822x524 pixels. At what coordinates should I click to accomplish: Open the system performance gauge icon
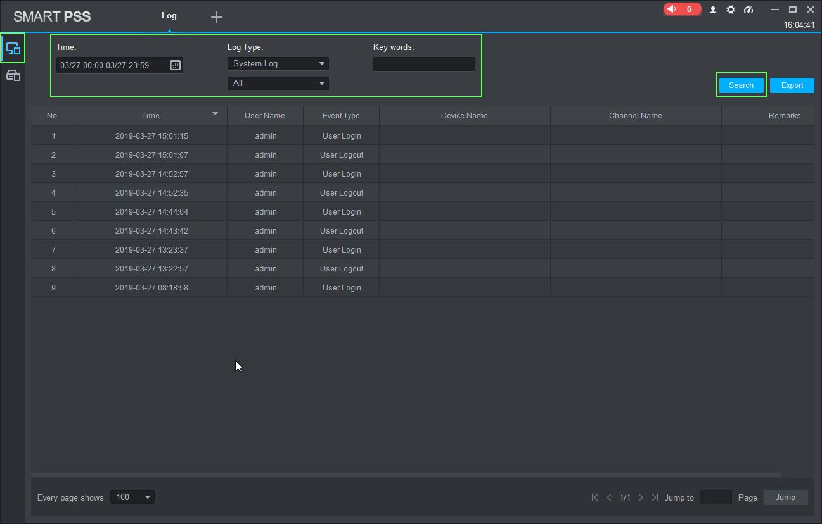(x=748, y=9)
